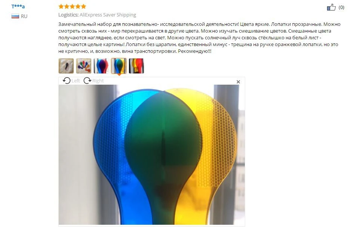Click the Logistics label
The height and width of the screenshot is (227, 357).
point(68,15)
